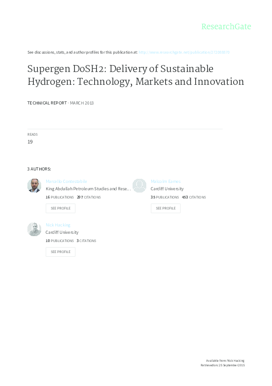Open Marcello Contestabile's profile photo

pos(34,186)
